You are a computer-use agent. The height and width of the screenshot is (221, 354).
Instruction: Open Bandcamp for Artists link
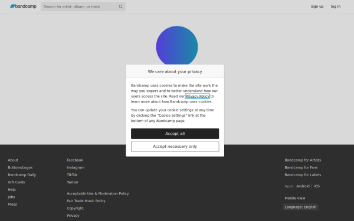(303, 160)
